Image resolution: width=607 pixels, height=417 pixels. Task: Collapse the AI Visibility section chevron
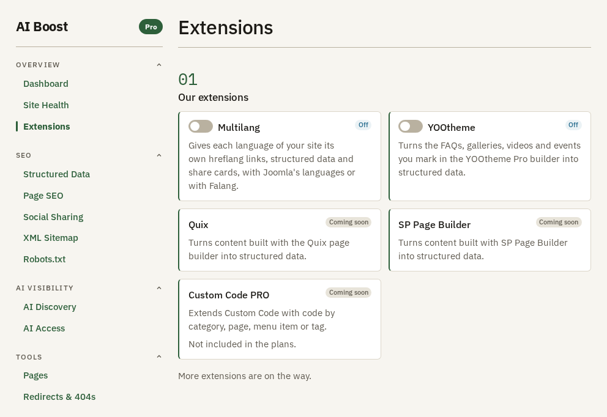(x=158, y=288)
